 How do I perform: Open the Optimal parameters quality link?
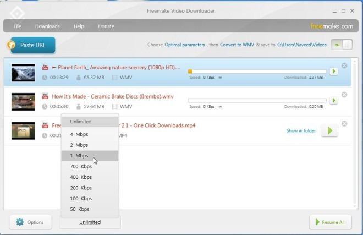185,45
